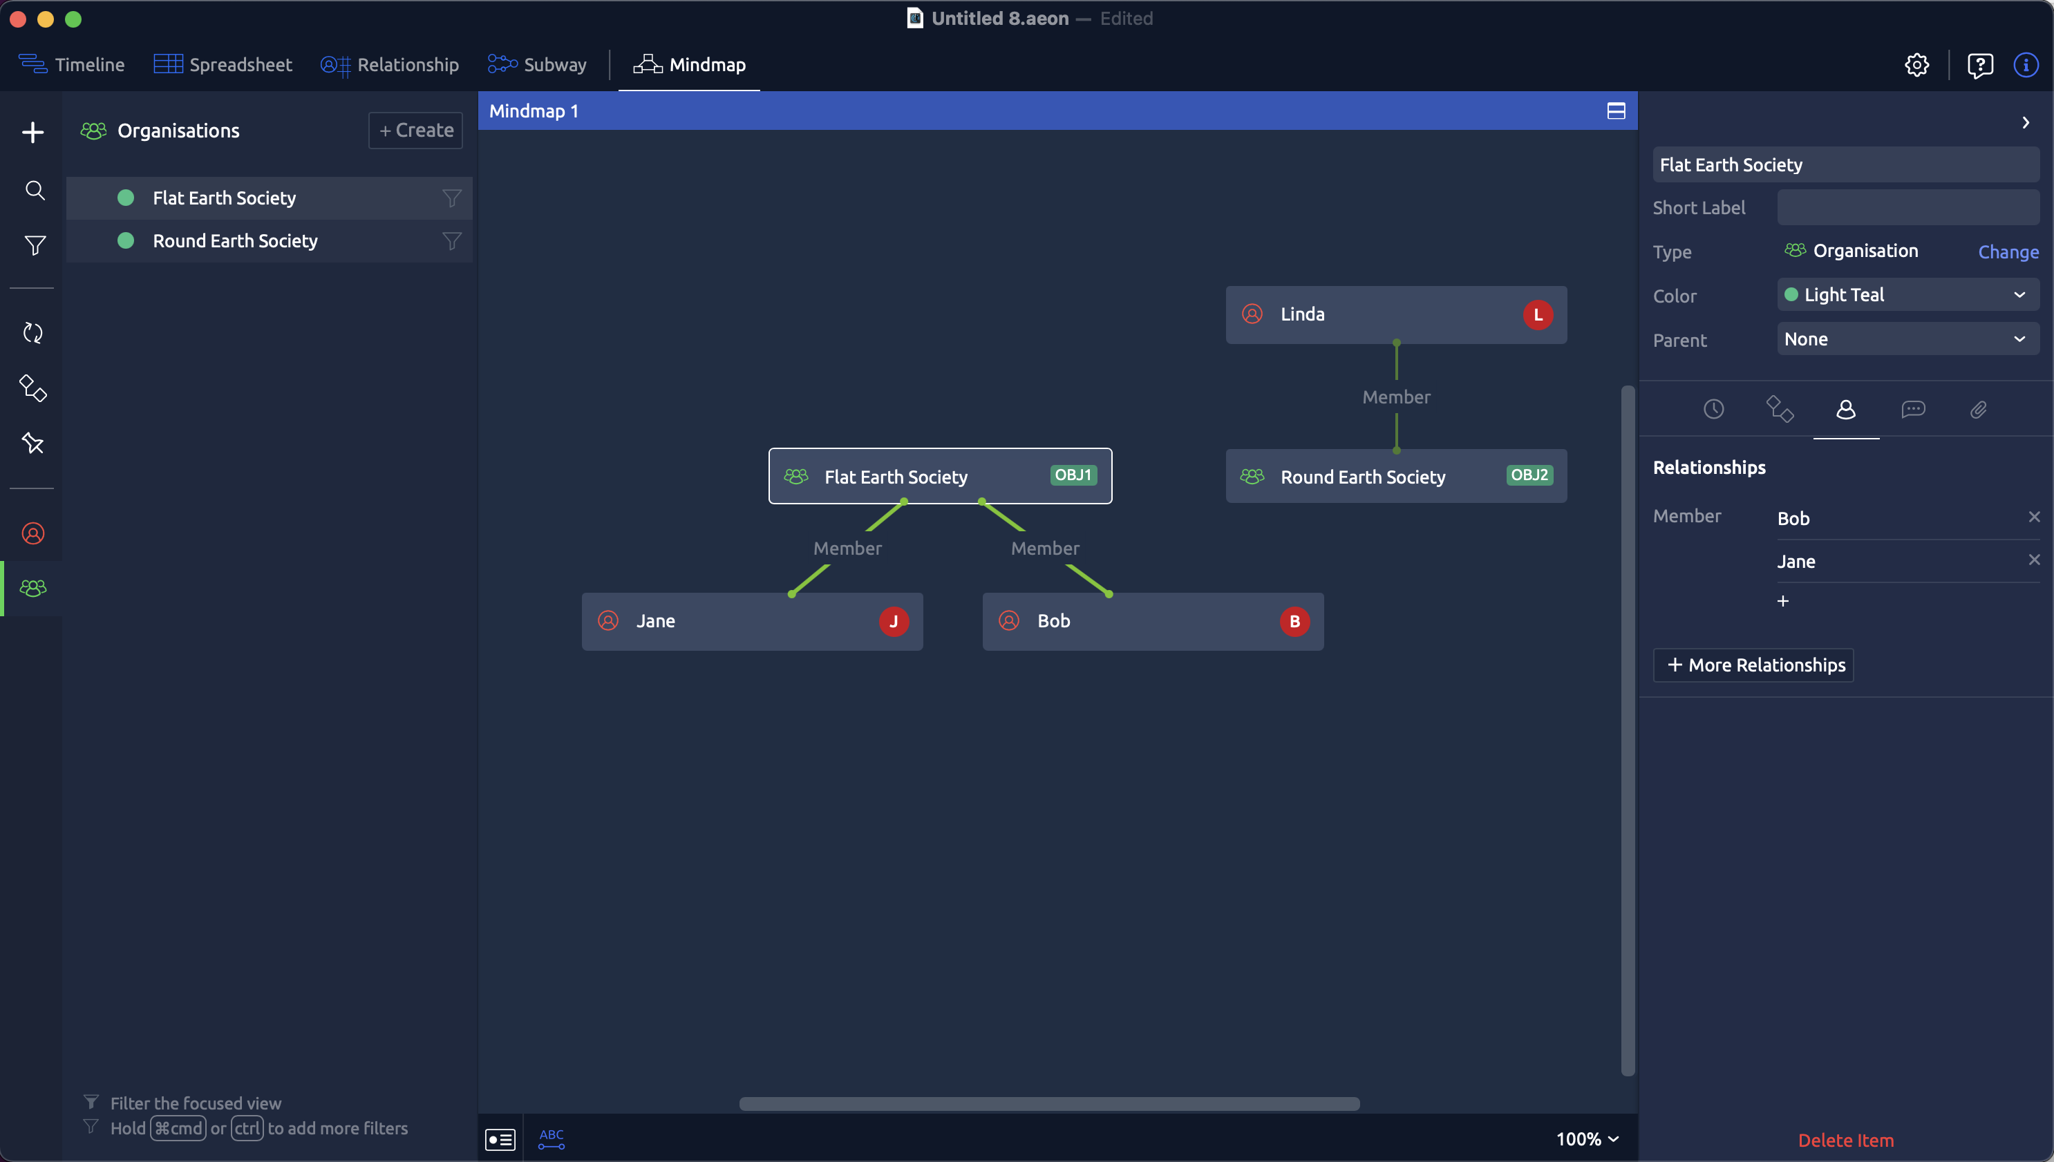Open the dates clock tab in inspector
Viewport: 2054px width, 1162px height.
pyautogui.click(x=1713, y=410)
